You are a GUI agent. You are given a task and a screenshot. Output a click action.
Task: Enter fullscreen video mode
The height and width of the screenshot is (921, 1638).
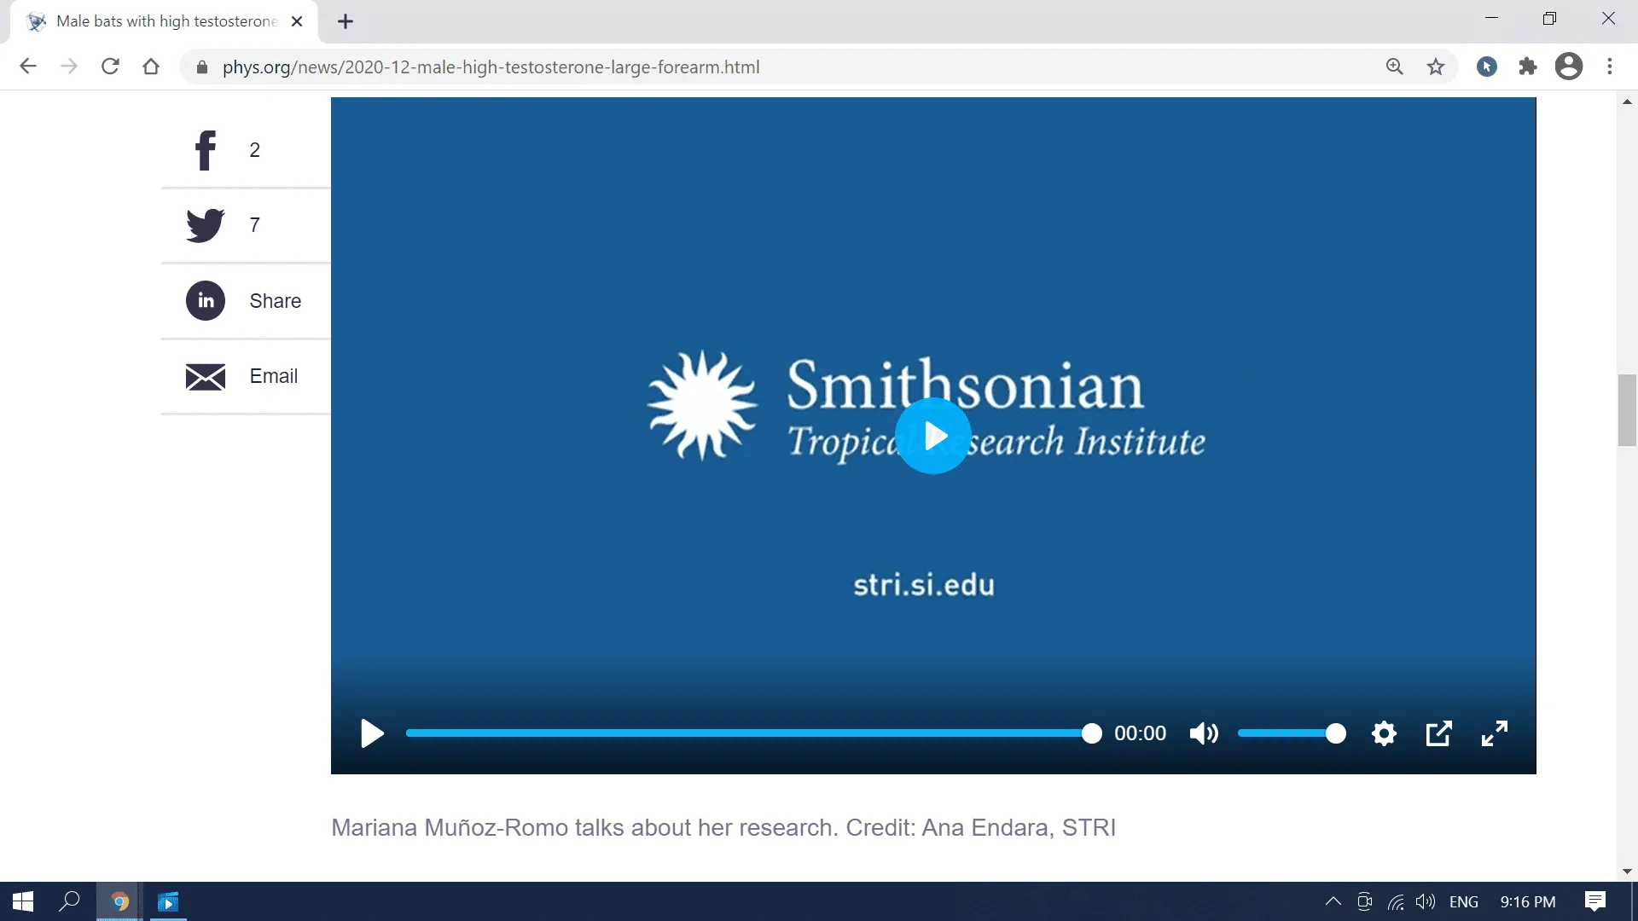1495,733
